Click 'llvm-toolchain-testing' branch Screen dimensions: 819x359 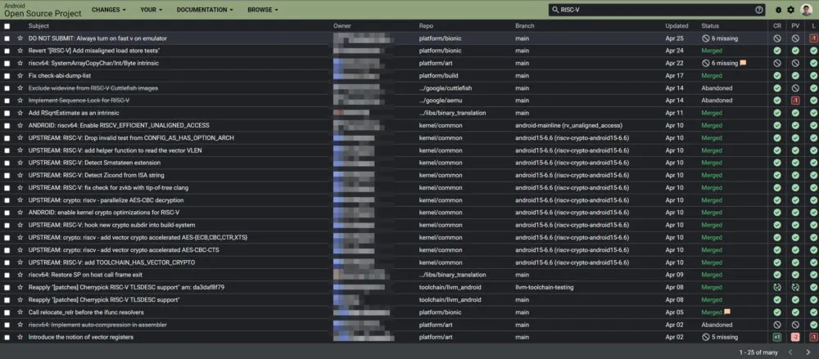tap(545, 288)
